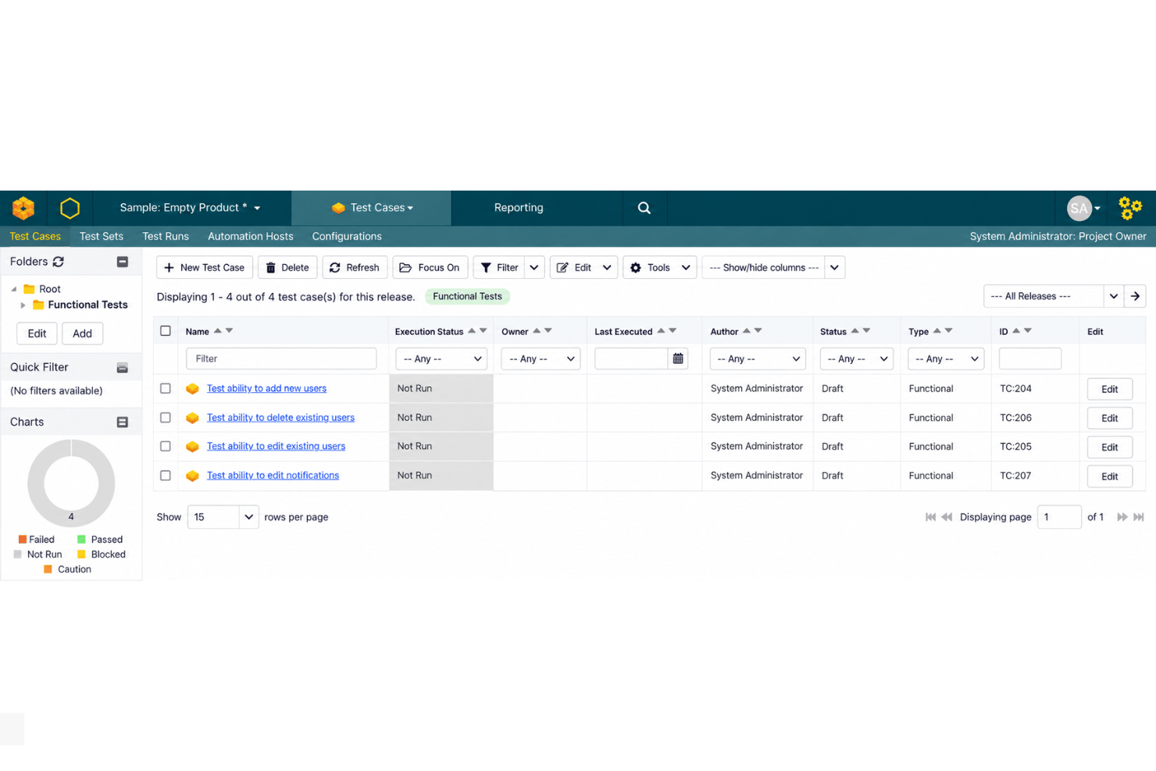The height and width of the screenshot is (771, 1156).
Task: Click the hexagon workspace icon
Action: click(x=70, y=208)
